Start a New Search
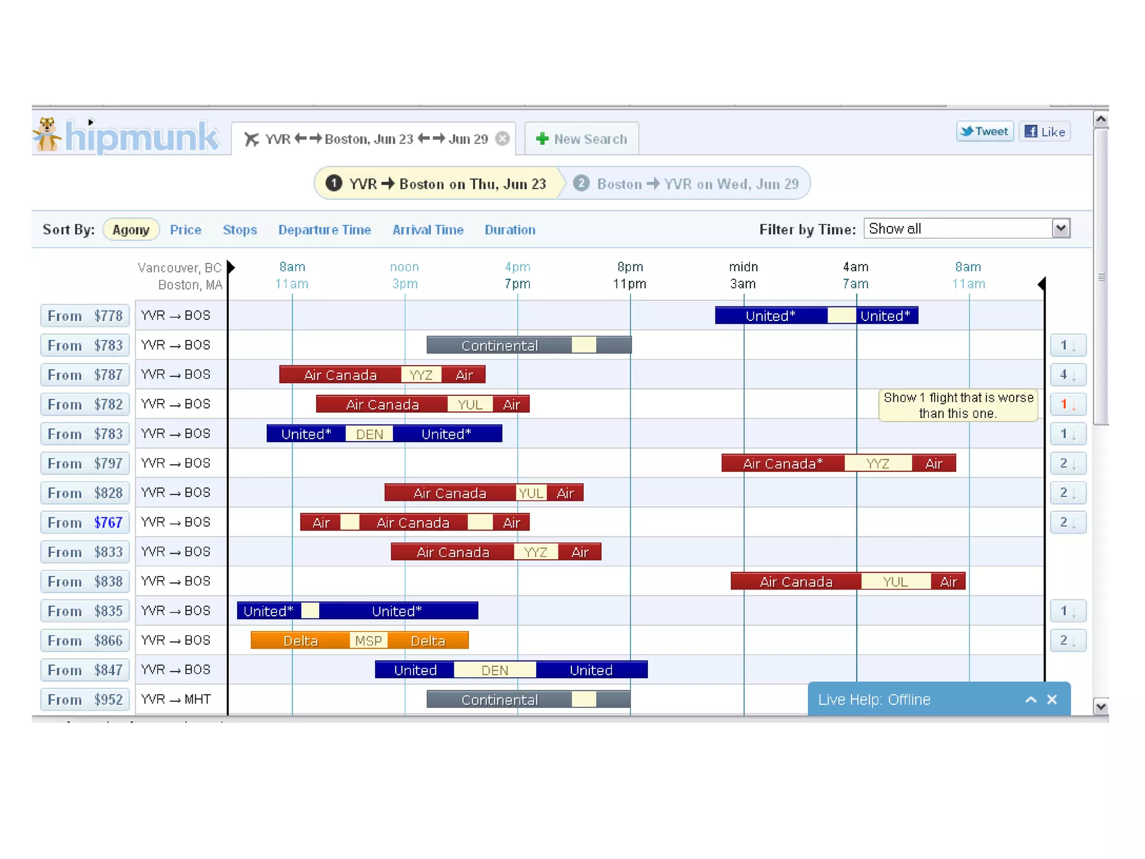The height and width of the screenshot is (859, 1145). pos(581,139)
